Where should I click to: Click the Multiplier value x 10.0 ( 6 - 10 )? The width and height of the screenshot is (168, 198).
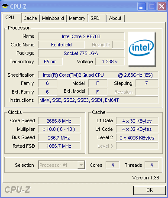[x=59, y=129]
